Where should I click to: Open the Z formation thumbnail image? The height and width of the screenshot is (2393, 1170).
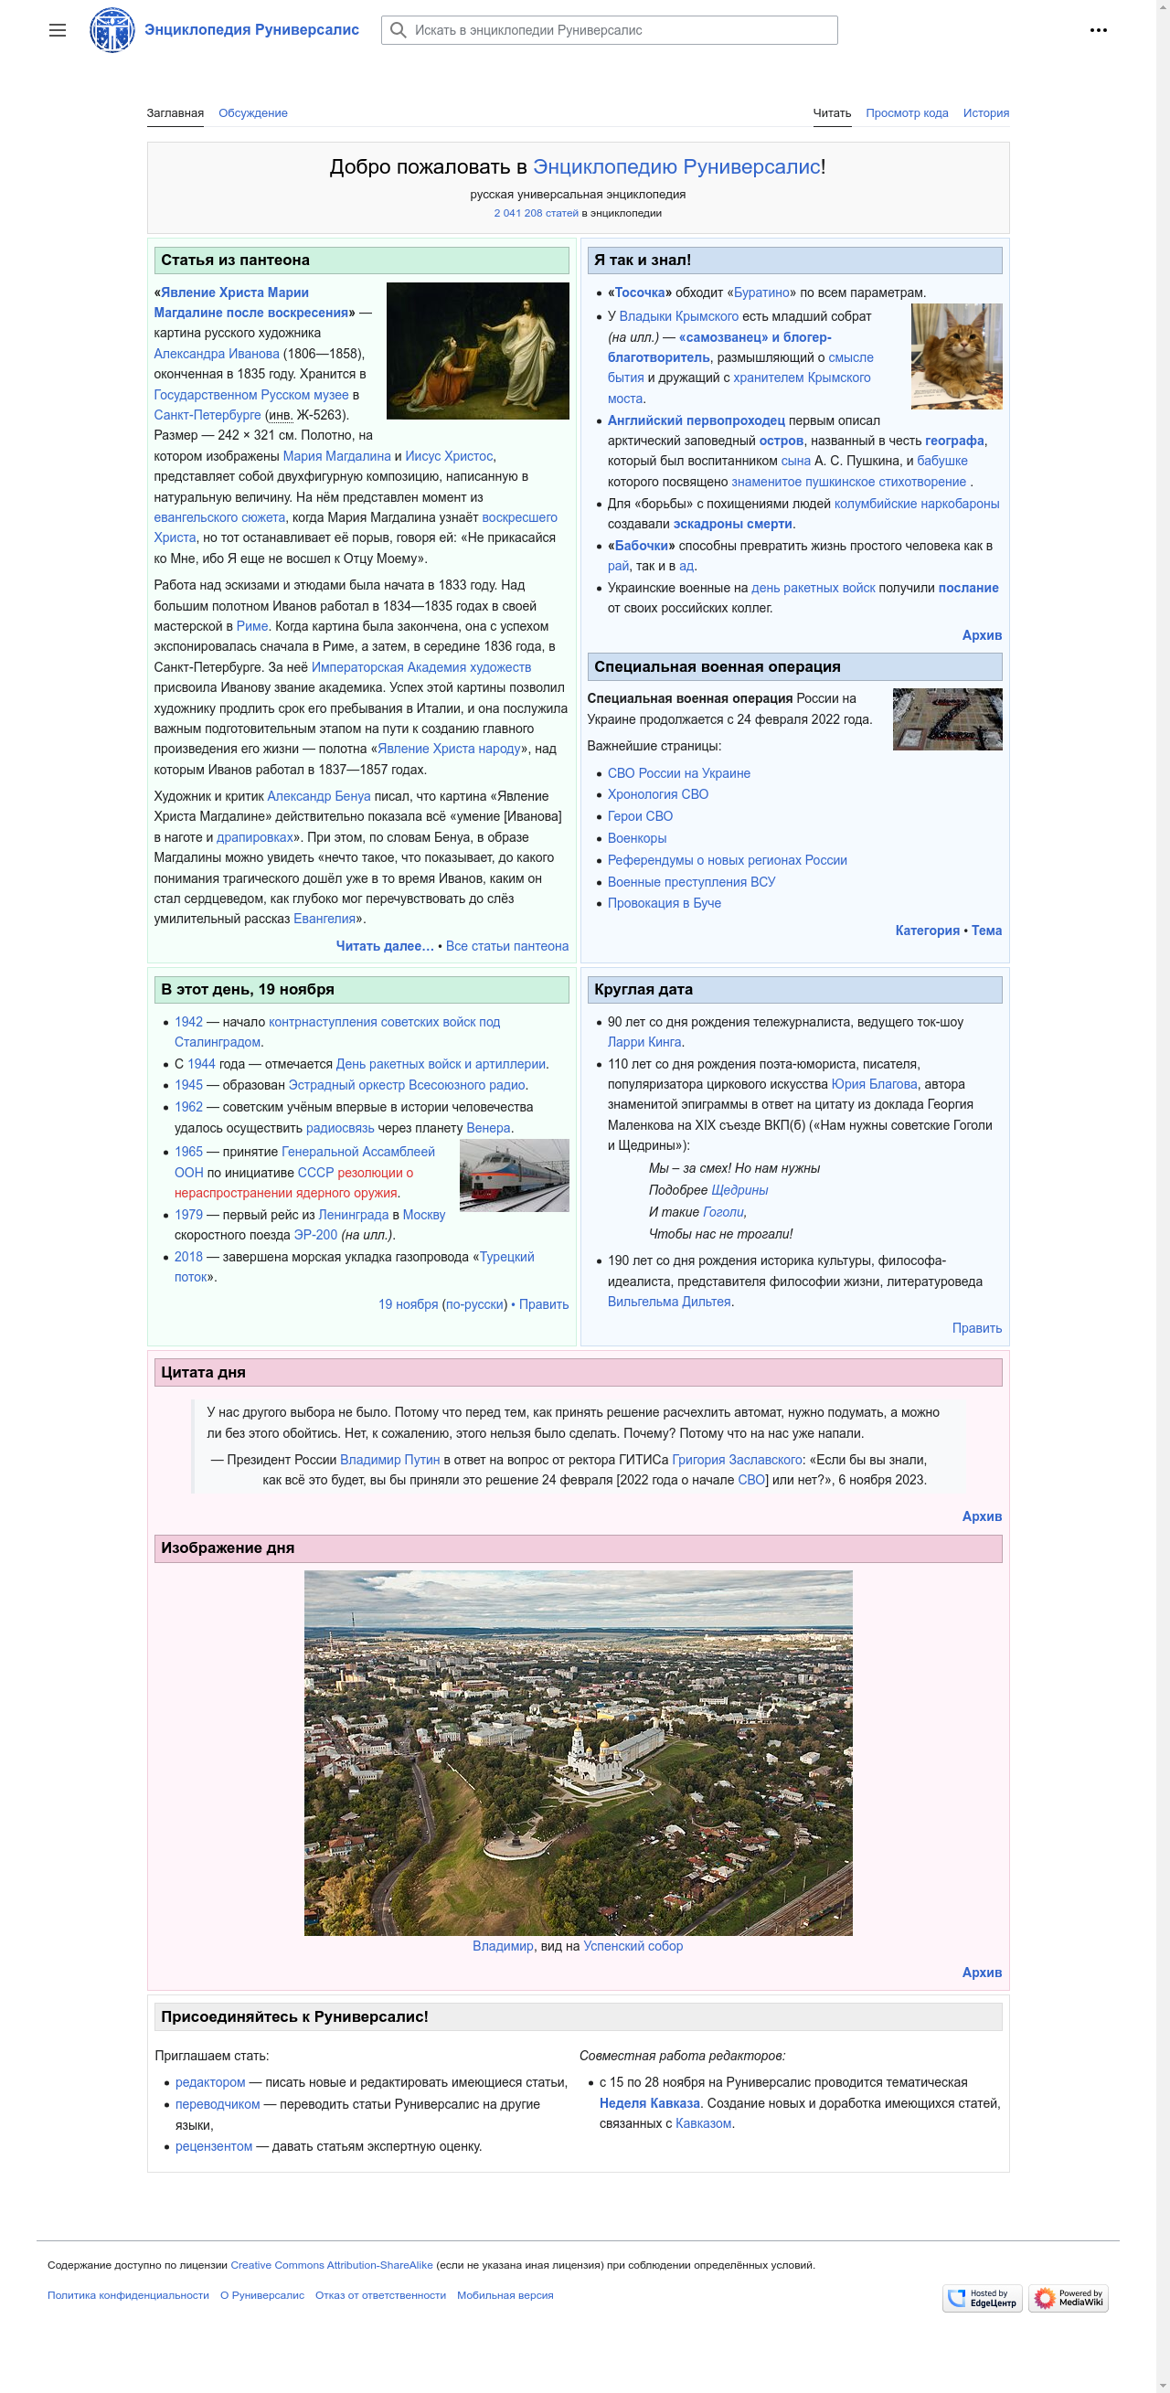pos(946,718)
